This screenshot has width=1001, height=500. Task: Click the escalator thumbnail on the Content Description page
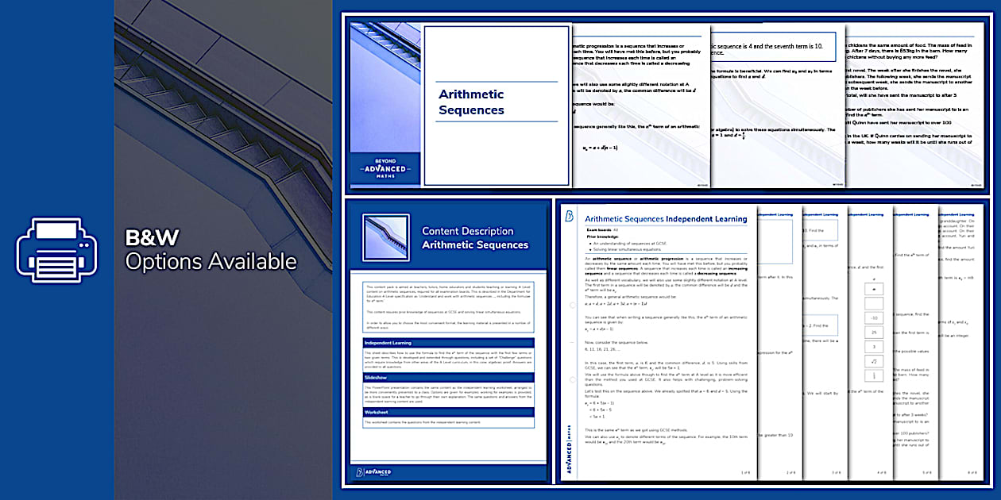(385, 237)
